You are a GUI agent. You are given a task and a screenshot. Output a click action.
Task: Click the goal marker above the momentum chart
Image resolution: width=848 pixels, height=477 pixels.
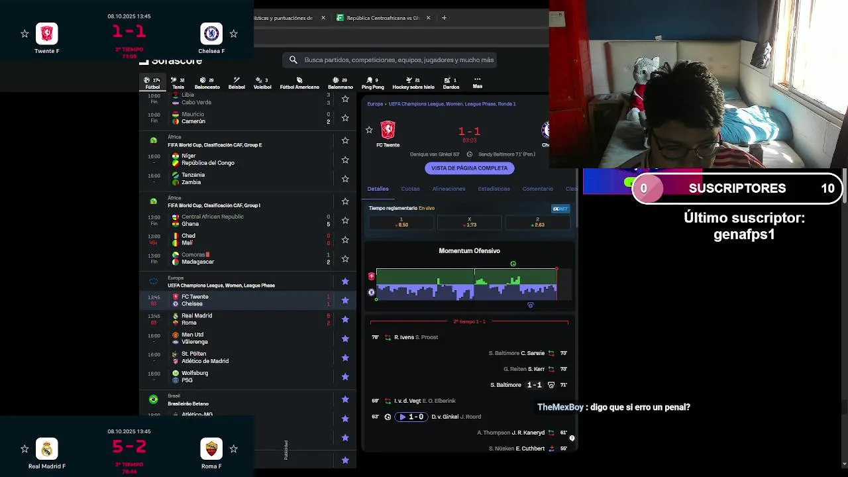click(513, 264)
